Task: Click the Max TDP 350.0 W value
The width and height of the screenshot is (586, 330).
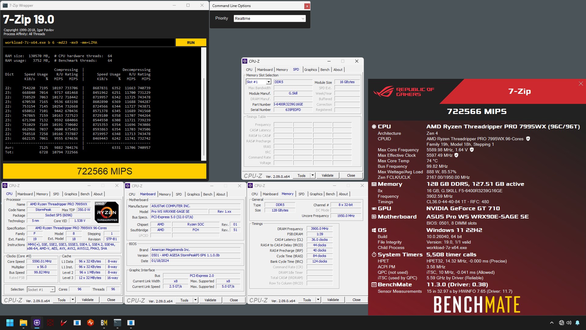Action: (x=84, y=210)
